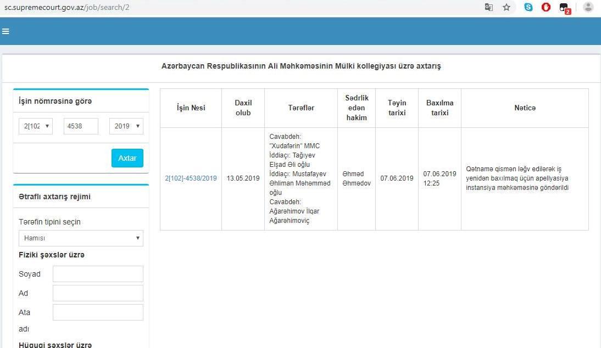Viewport: 601px width, 348px height.
Task: Open the 2019 year dropdown
Action: tap(126, 126)
